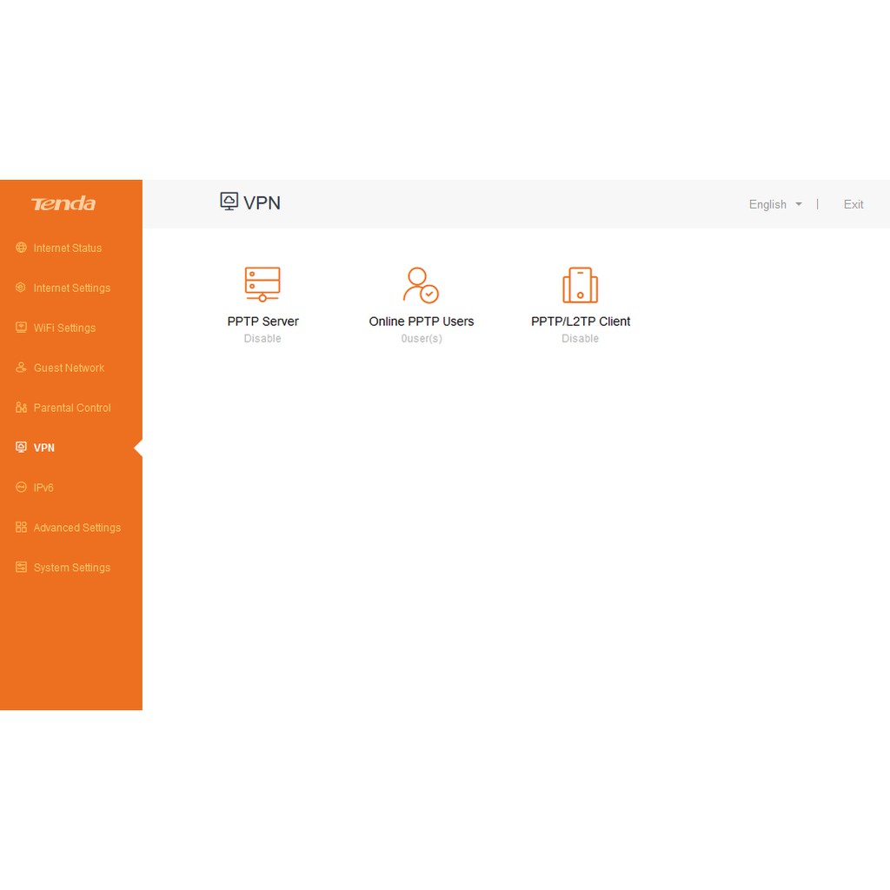The height and width of the screenshot is (890, 890).
Task: Select the PPTP/L2TP Client icon
Action: click(580, 284)
